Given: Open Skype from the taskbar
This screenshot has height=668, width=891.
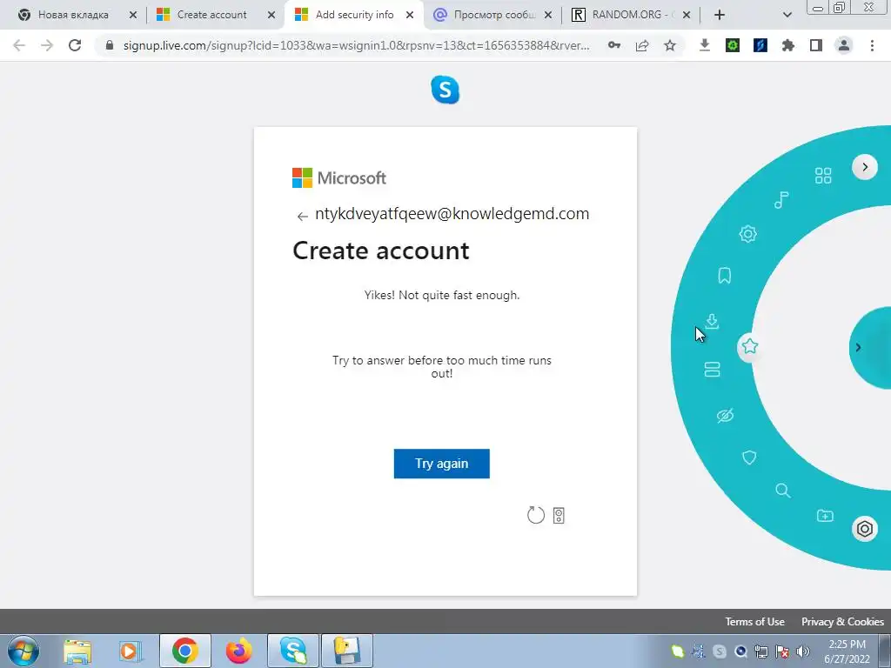Looking at the screenshot, I should pos(292,651).
